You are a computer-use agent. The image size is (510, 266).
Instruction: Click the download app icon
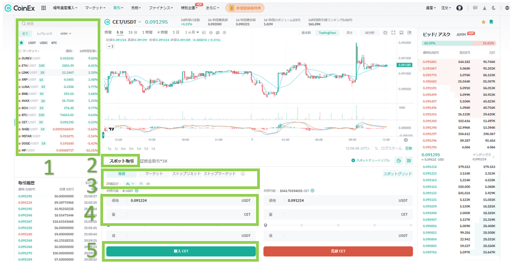point(484,8)
